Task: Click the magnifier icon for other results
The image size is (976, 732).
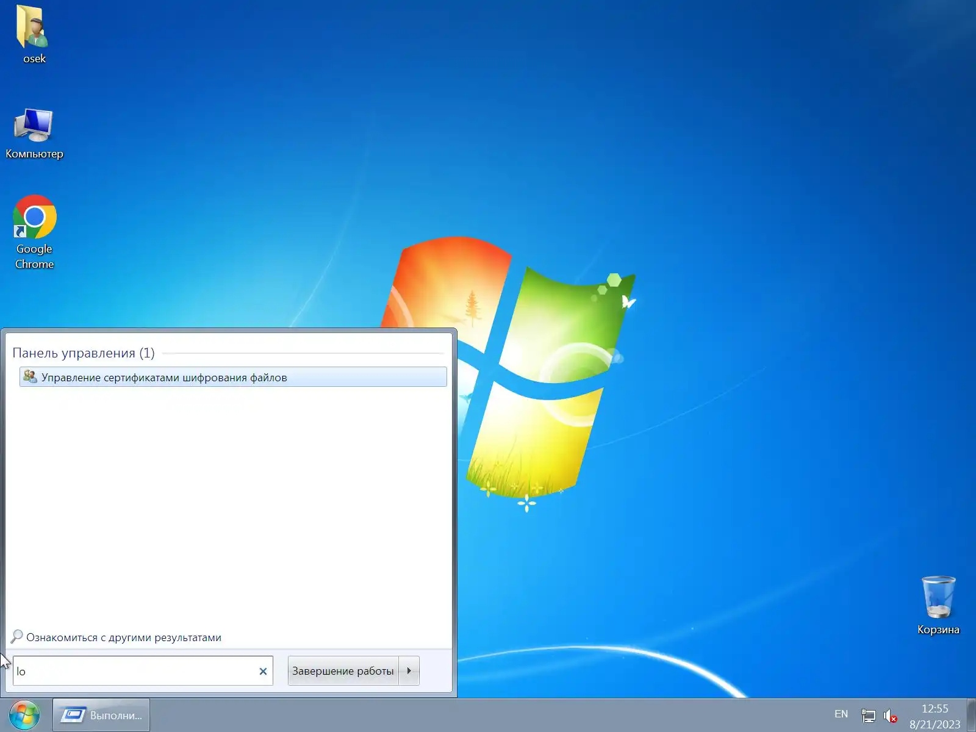Action: click(17, 637)
